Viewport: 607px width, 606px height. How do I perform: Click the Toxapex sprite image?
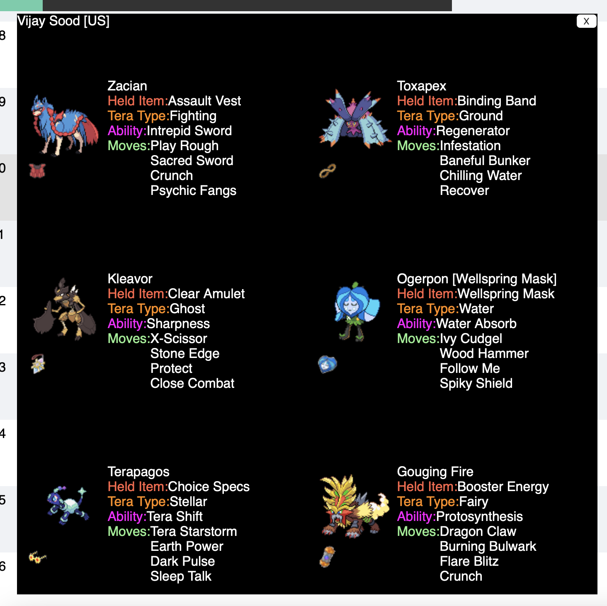tap(355, 119)
